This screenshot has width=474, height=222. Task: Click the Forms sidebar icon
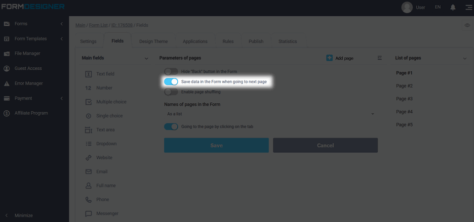pos(6,24)
